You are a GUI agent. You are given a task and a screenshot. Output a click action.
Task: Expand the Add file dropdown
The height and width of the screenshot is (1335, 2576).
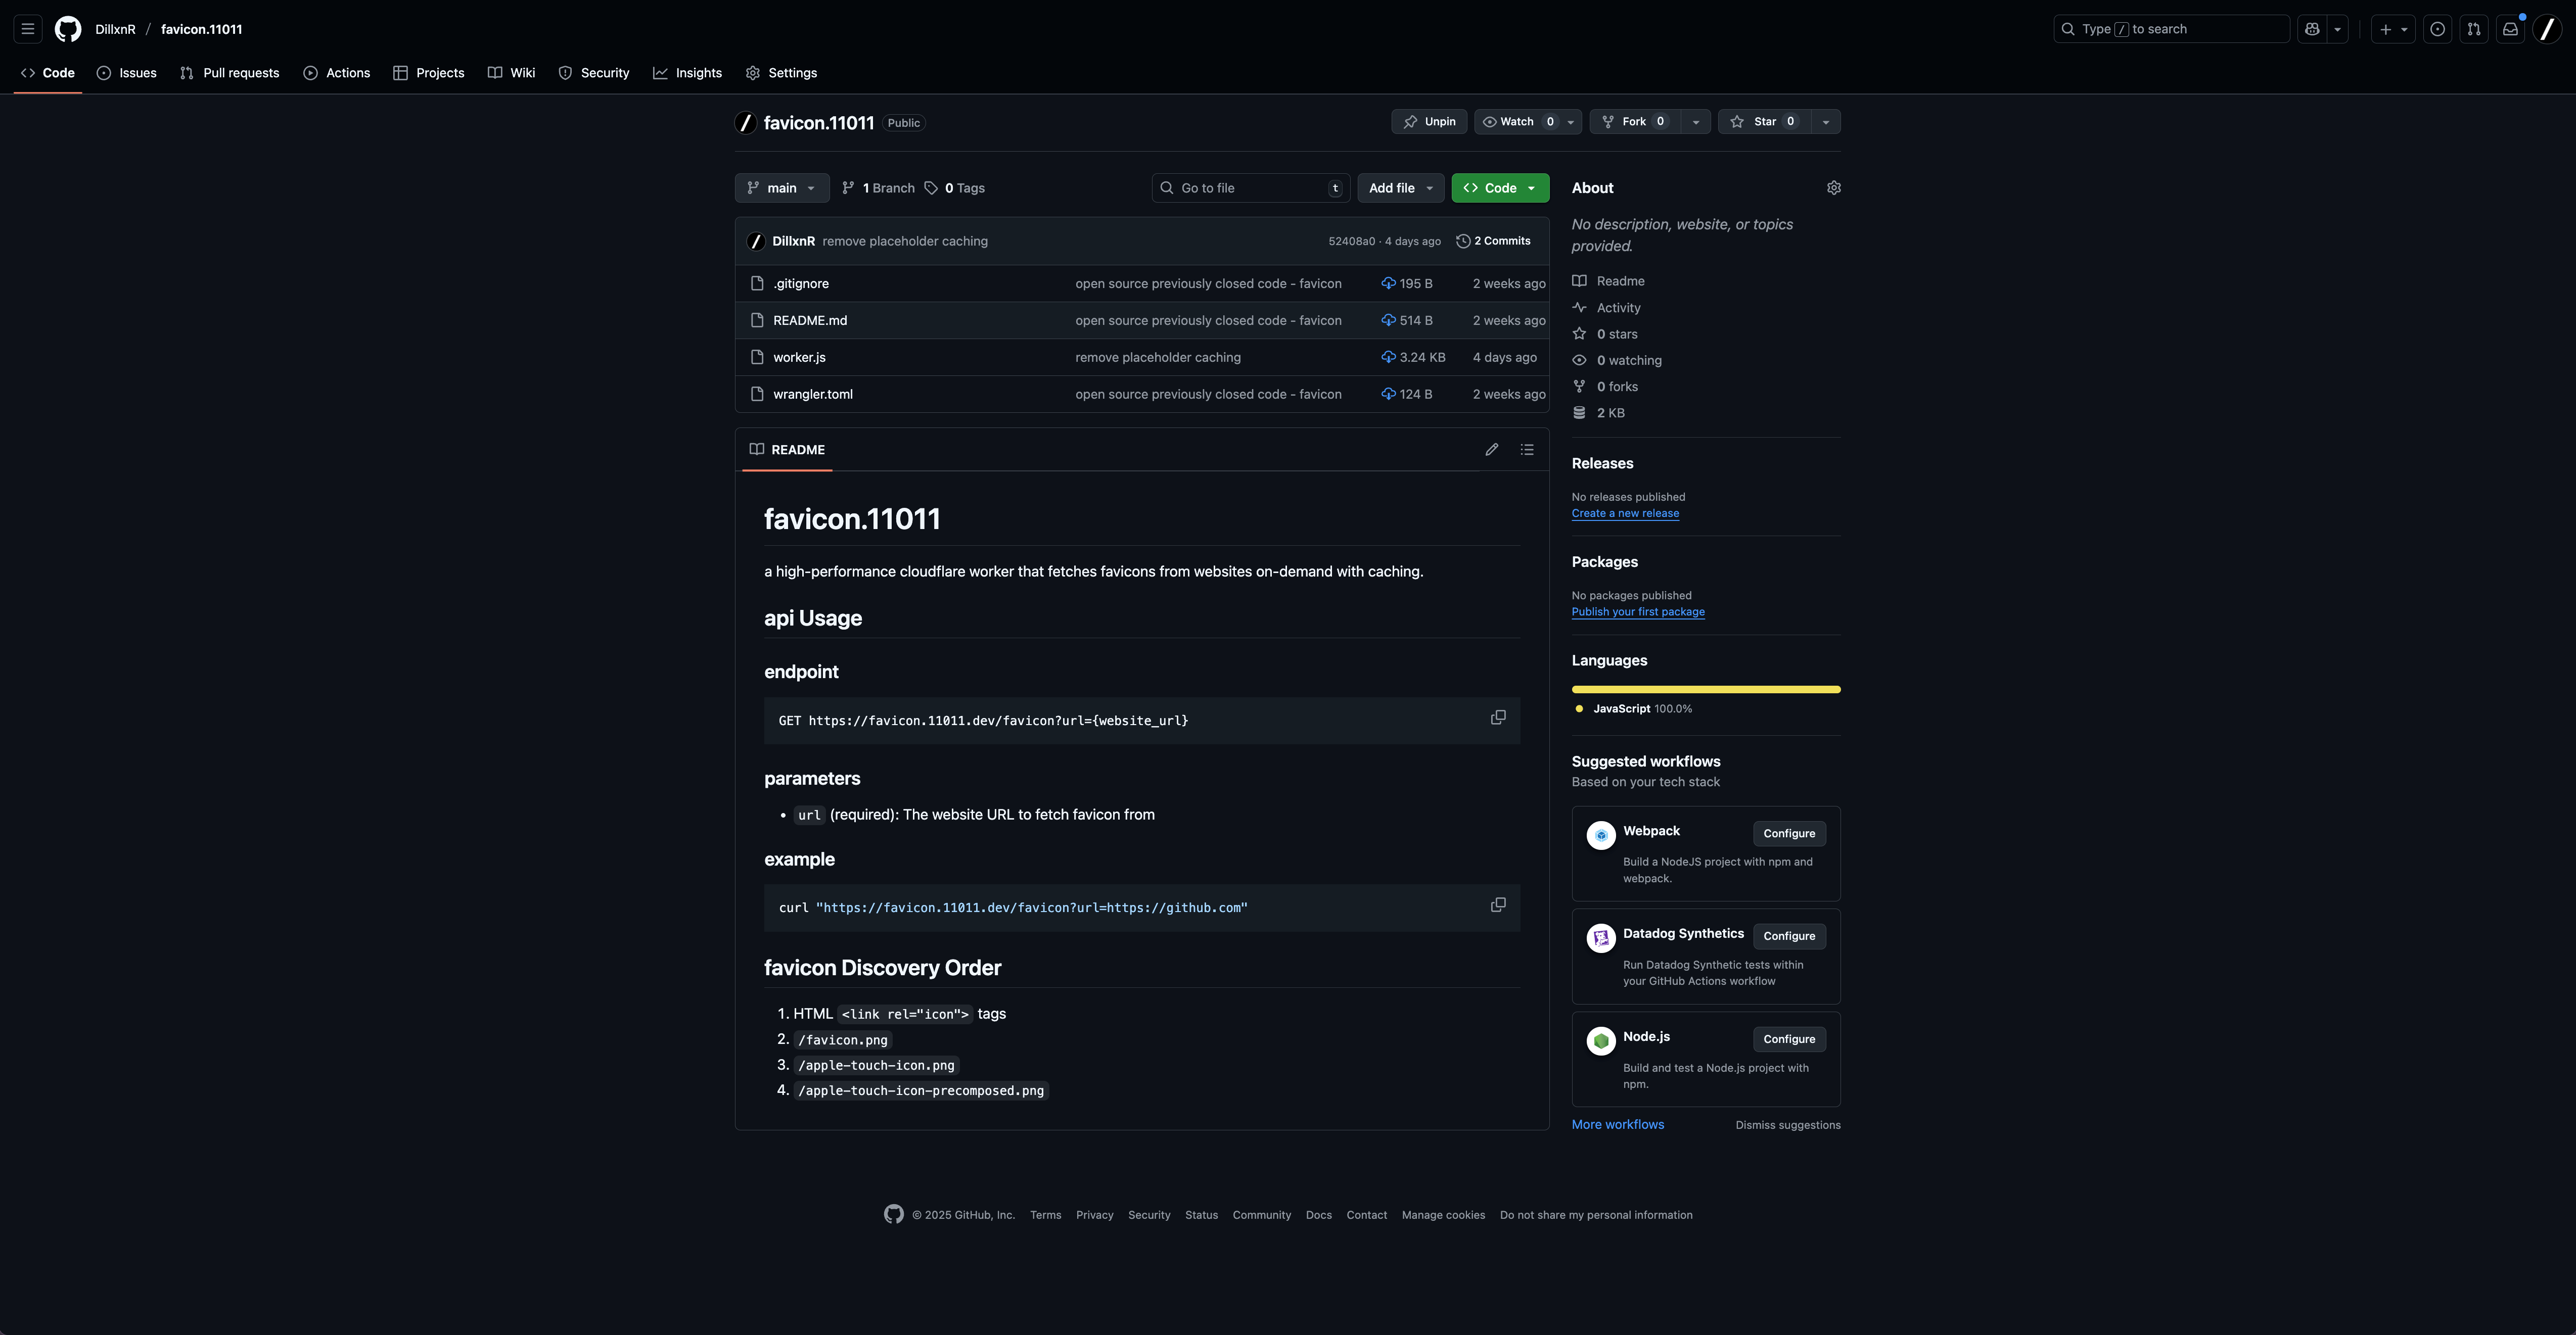tap(1400, 188)
